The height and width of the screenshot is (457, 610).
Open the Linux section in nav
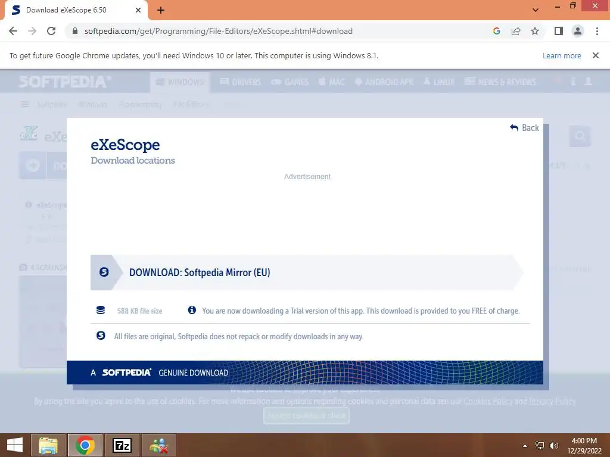tap(439, 82)
